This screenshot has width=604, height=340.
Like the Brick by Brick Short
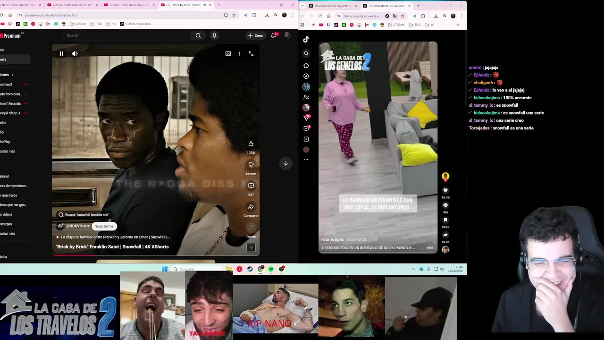click(x=251, y=144)
